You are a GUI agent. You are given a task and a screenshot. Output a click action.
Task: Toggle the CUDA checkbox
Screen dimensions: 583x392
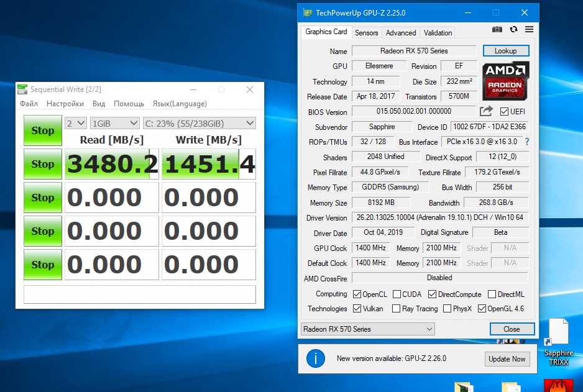[397, 294]
